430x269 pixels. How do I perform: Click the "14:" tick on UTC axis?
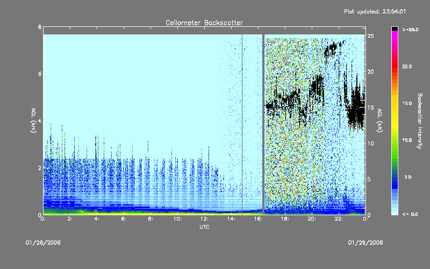point(231,219)
